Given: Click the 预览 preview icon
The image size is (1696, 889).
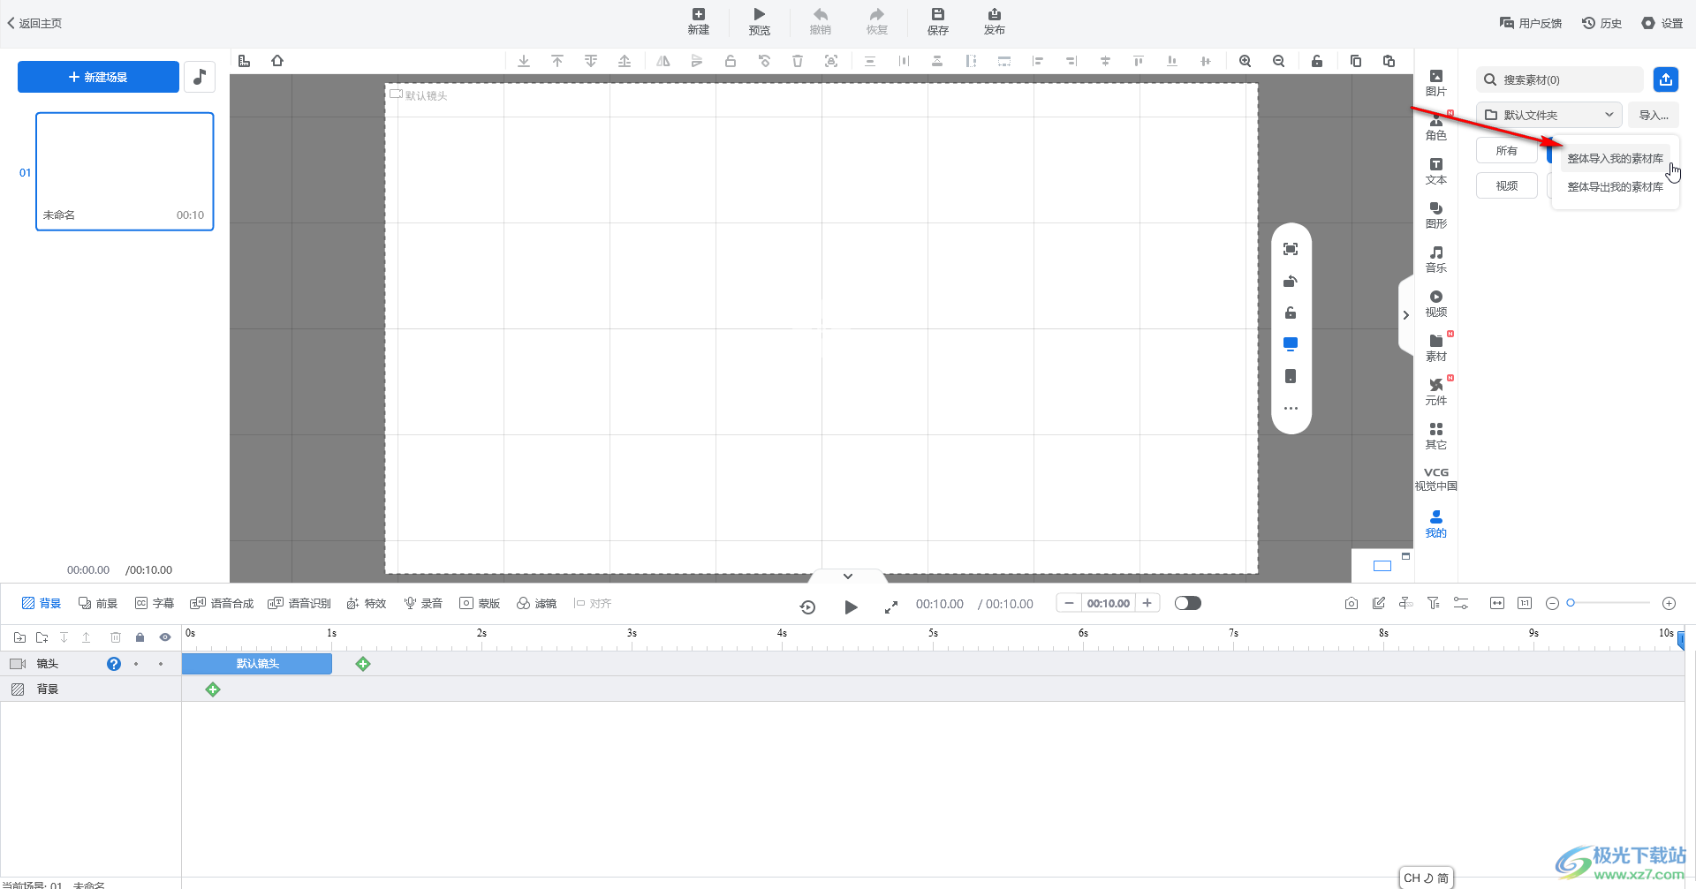Looking at the screenshot, I should [759, 21].
